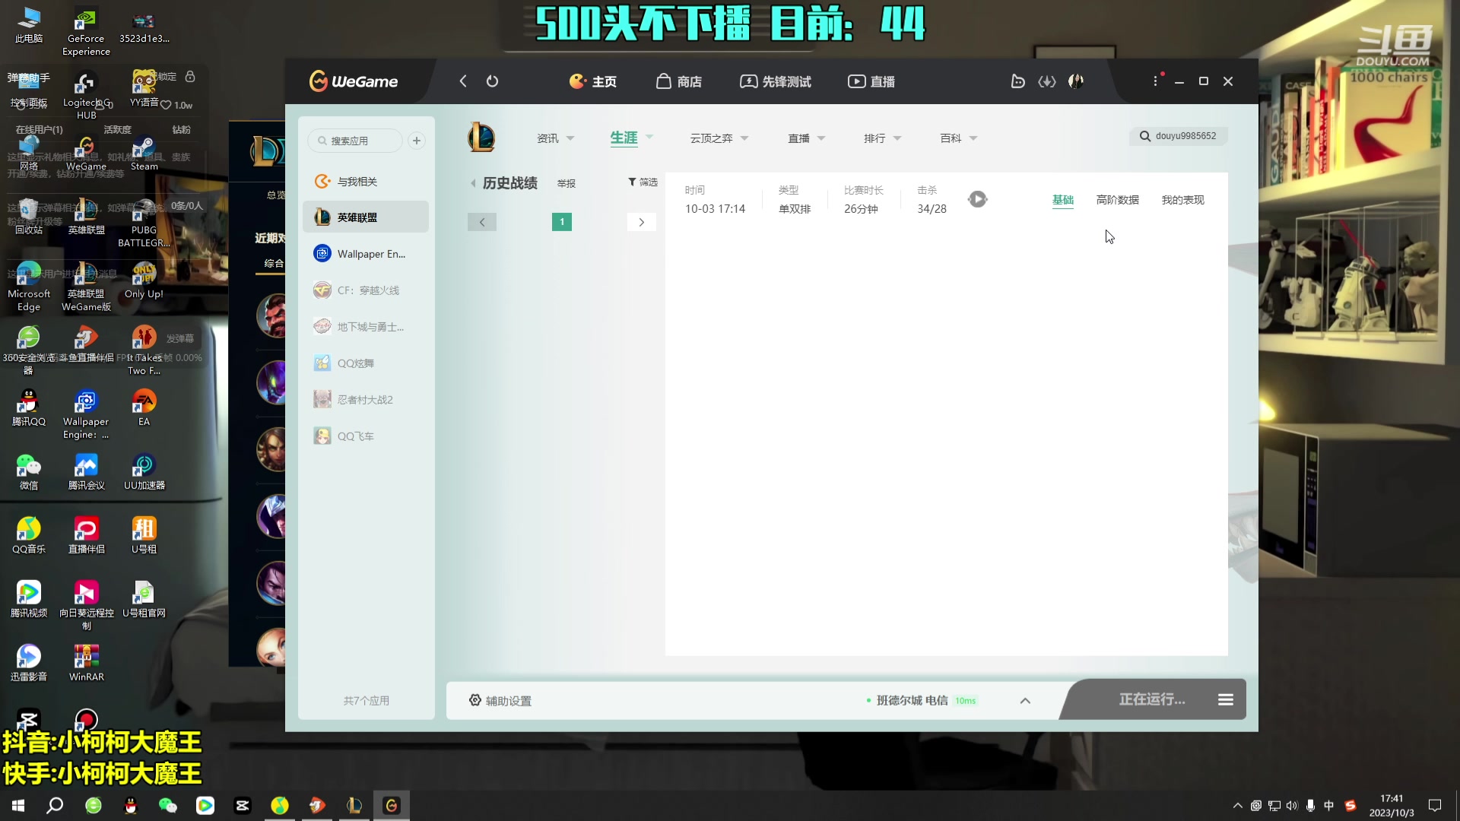Screen dimensions: 1460x821
Task: Open the notification center icon
Action: pyautogui.click(x=1435, y=806)
